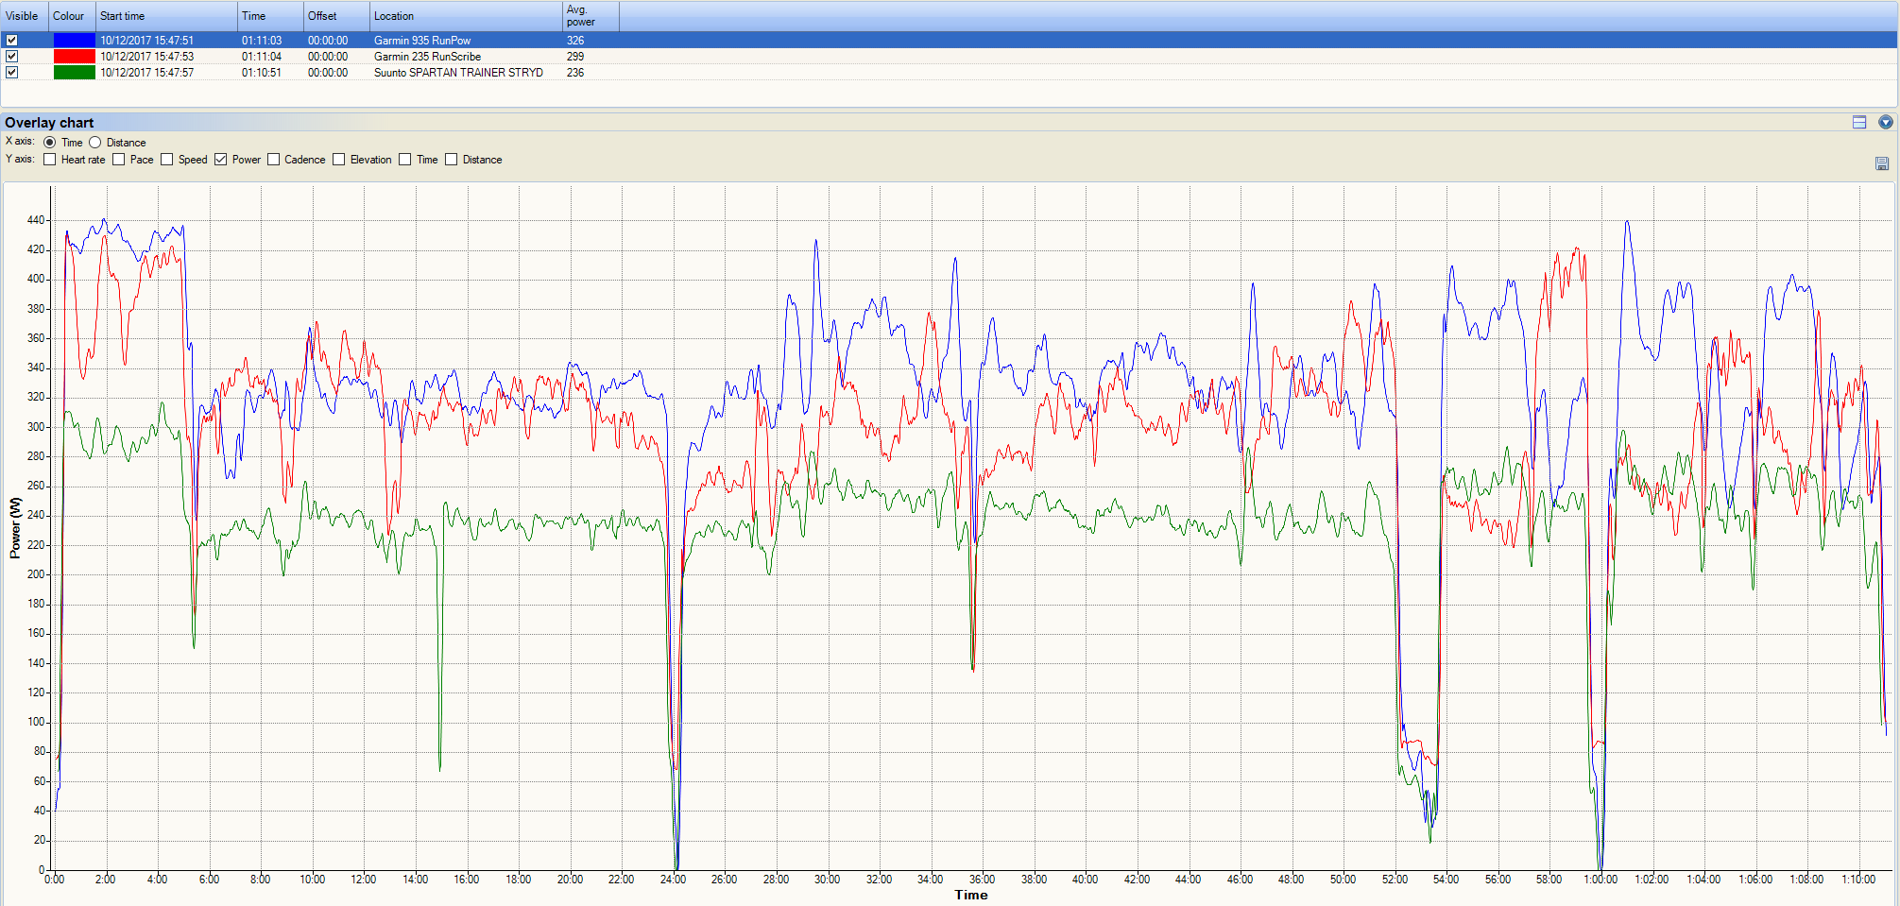
Task: Select Time for the X axis
Action: click(50, 143)
